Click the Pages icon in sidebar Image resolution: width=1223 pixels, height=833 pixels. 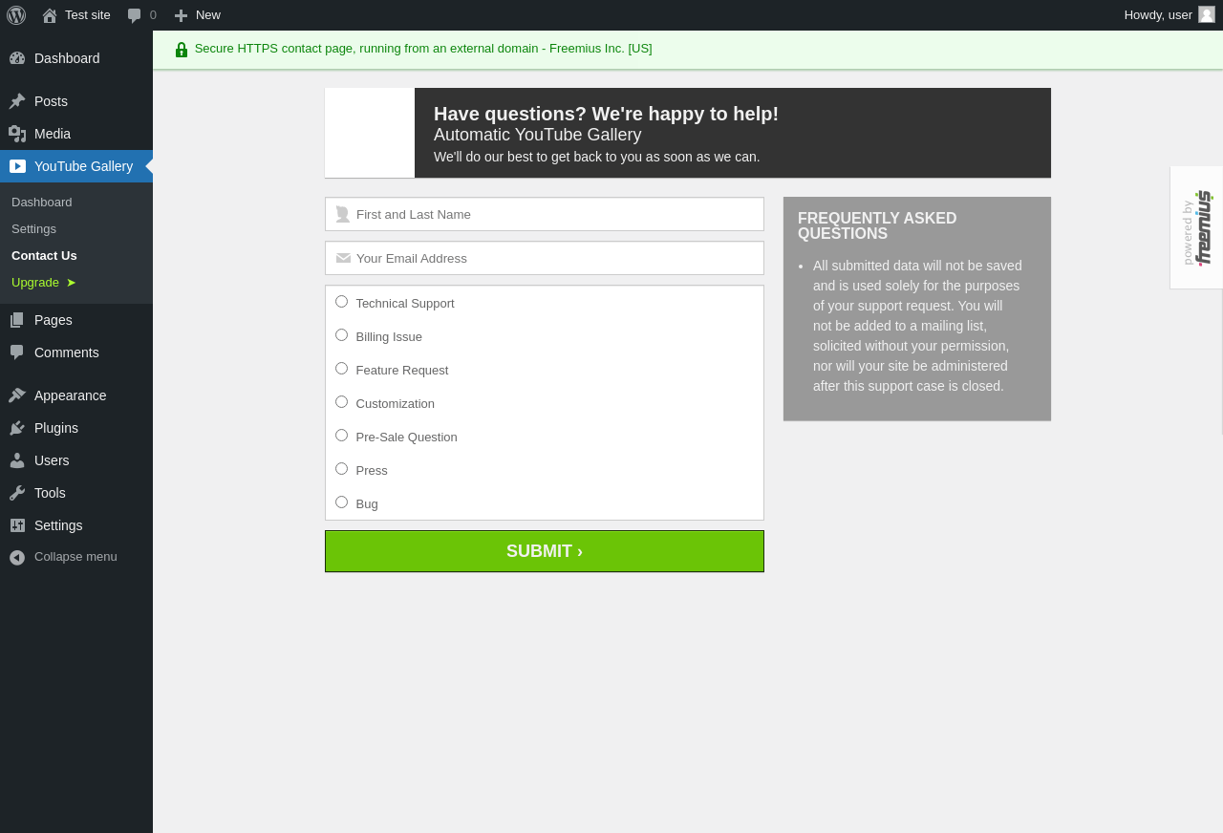pos(17,320)
